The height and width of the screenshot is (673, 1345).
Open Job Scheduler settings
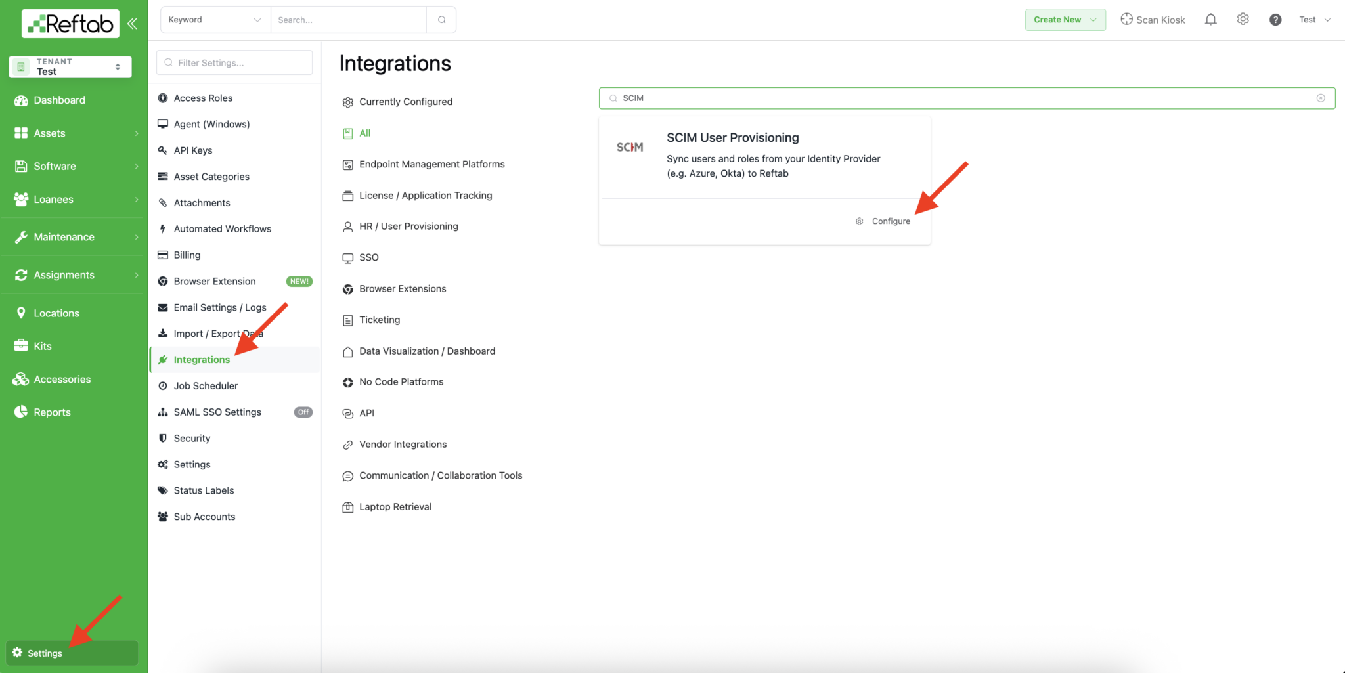[x=235, y=386]
